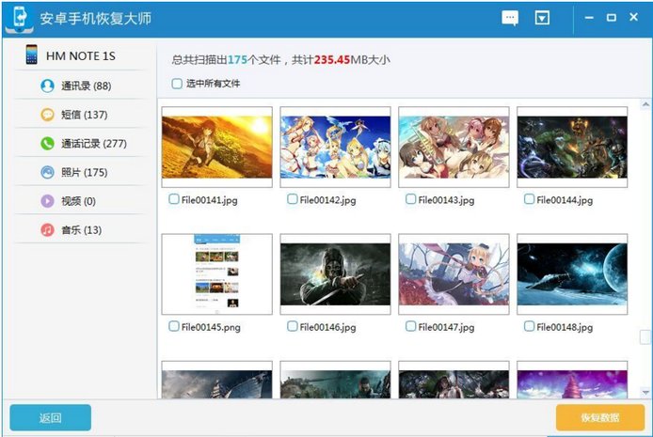Click the contacts person icon
This screenshot has height=437, width=653.
tap(47, 86)
